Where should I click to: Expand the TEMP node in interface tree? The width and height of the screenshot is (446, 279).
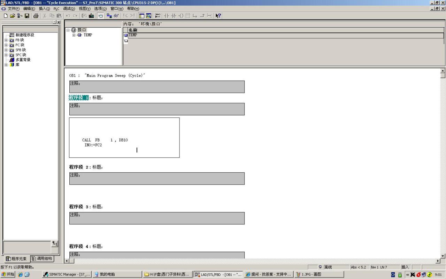coord(74,35)
